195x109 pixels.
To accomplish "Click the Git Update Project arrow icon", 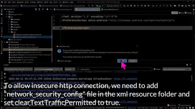I will coord(157,6).
